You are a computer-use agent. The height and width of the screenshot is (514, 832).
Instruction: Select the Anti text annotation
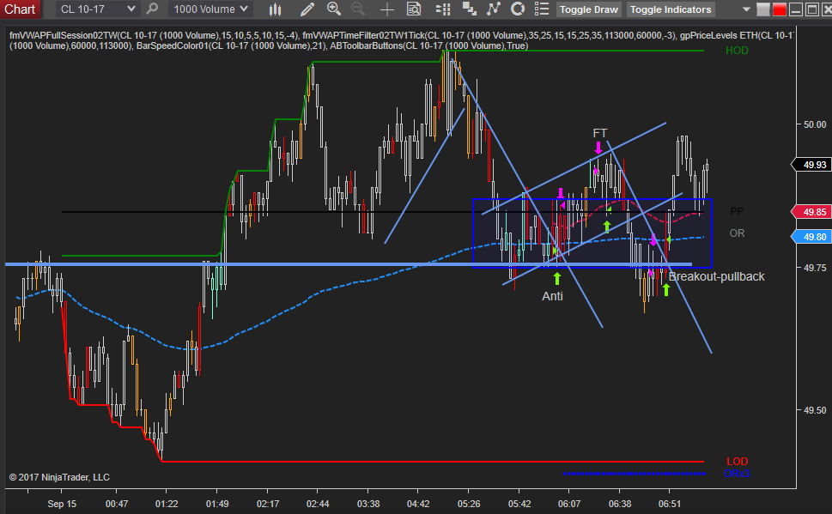click(x=552, y=296)
